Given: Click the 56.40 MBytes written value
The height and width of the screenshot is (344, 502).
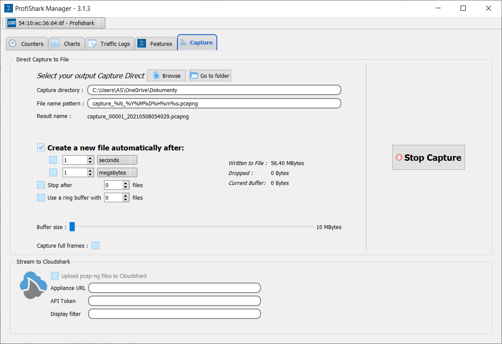Looking at the screenshot, I should 287,163.
